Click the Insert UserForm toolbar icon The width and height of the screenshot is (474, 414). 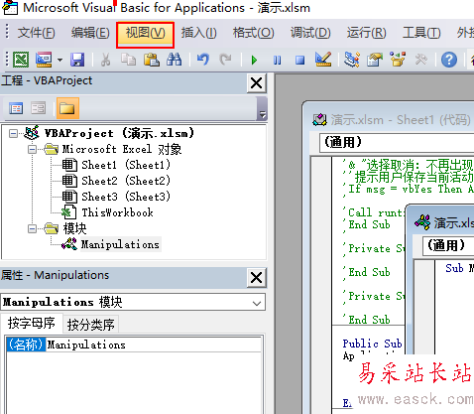coord(44,60)
